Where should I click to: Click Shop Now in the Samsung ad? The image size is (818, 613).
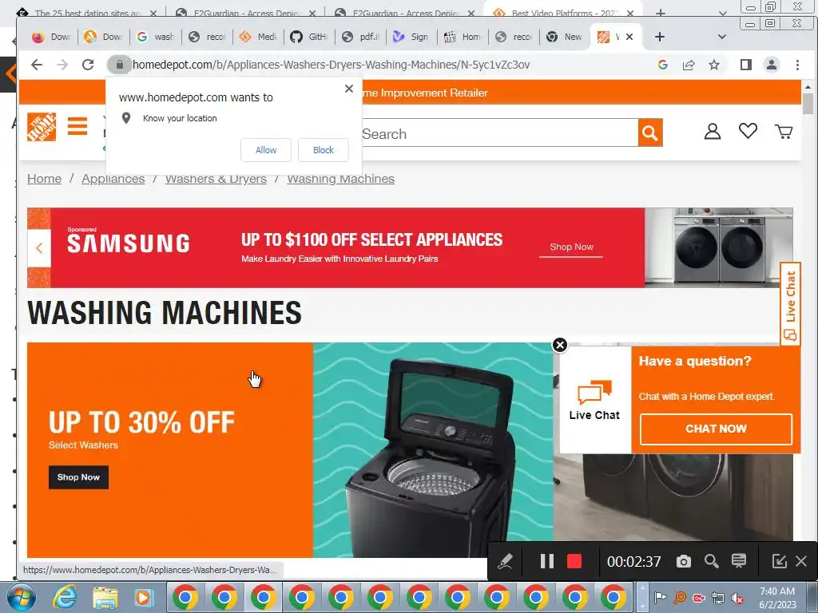point(571,247)
